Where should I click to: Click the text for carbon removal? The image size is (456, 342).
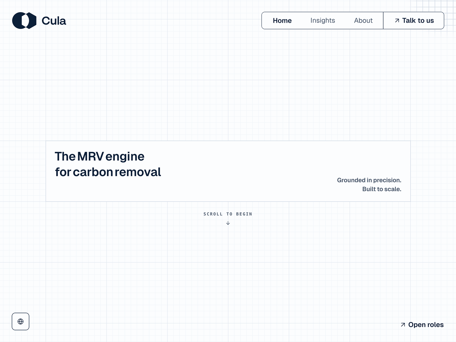[x=108, y=172]
